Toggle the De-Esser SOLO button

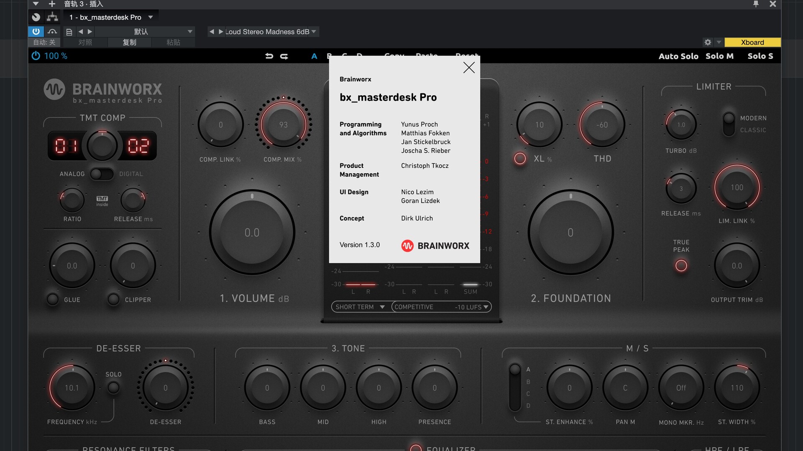pos(113,388)
